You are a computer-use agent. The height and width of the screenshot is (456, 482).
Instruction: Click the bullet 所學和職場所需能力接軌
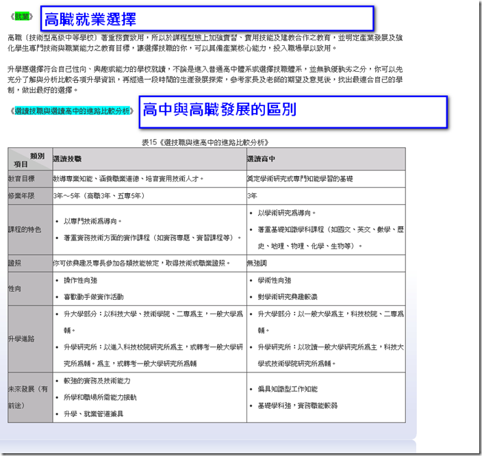click(x=100, y=397)
